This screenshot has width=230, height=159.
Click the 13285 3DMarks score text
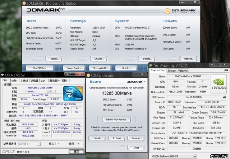[117, 93]
